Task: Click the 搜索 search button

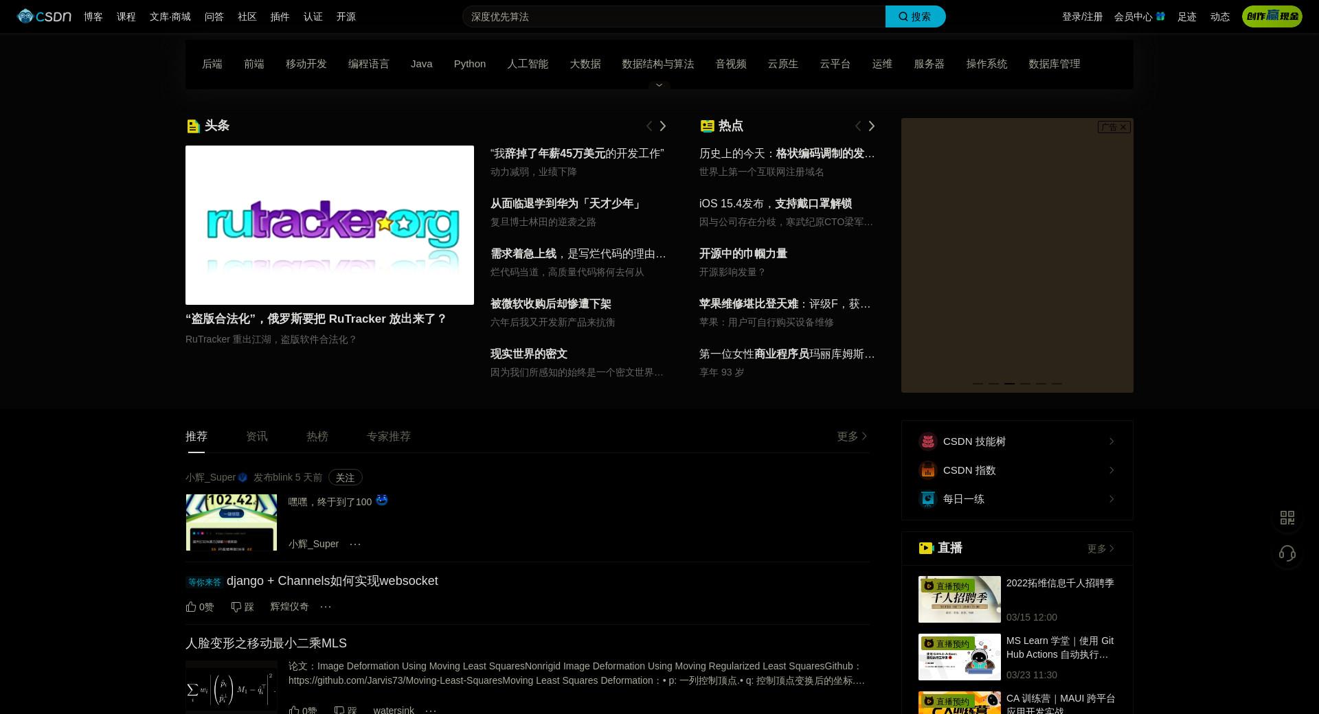Action: click(x=915, y=16)
